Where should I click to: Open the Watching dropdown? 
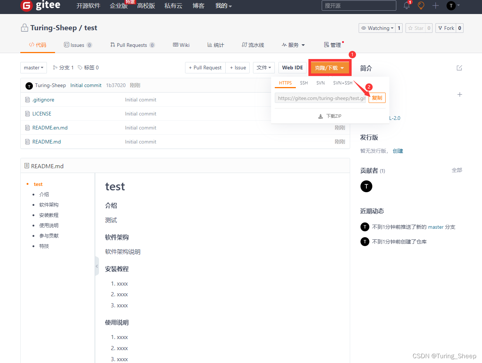(x=377, y=28)
